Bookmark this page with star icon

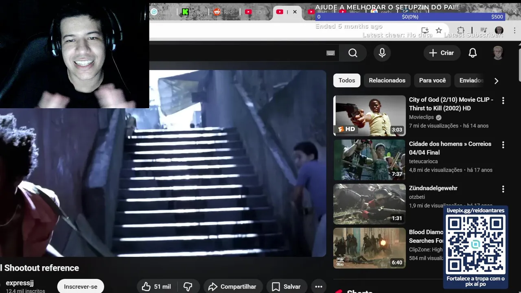pos(439,31)
